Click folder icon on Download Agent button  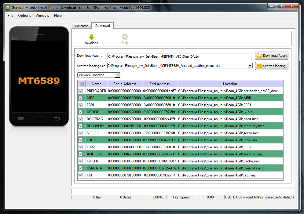[x=259, y=56]
